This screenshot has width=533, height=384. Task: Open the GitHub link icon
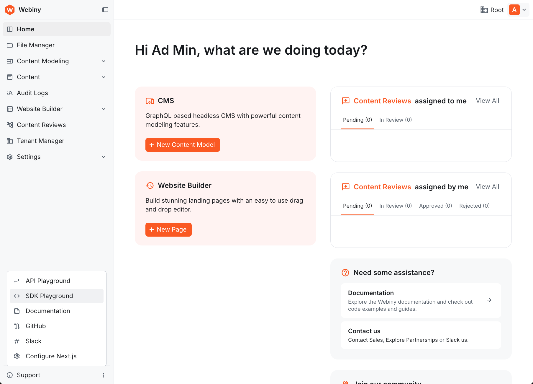17,326
